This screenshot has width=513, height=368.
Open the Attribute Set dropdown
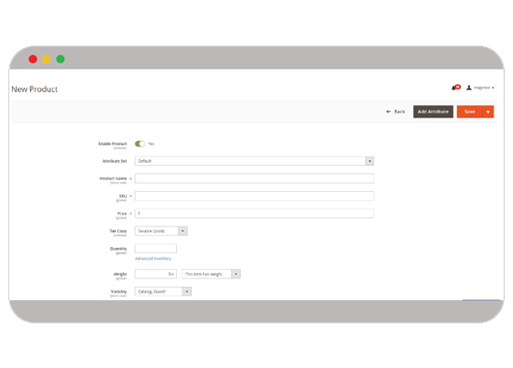(254, 161)
